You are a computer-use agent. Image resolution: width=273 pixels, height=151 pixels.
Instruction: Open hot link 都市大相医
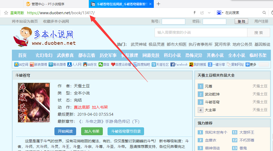pos(176,44)
